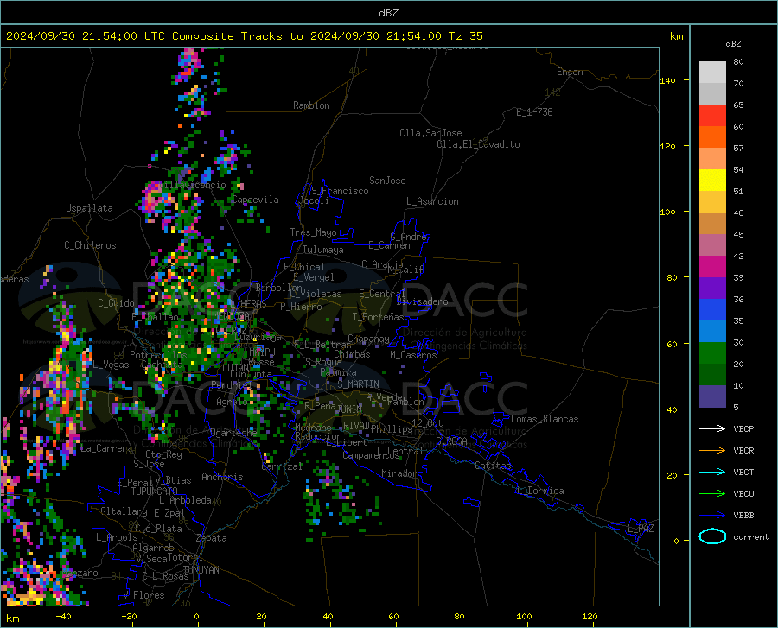Click the M_Caseros map label
The width and height of the screenshot is (778, 628).
pyautogui.click(x=413, y=355)
